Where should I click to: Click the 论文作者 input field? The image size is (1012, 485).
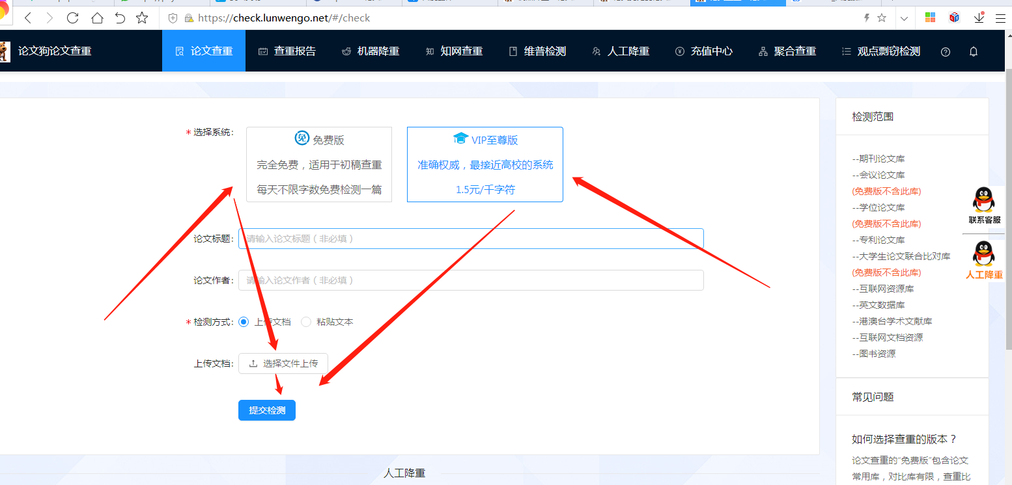pyautogui.click(x=471, y=280)
